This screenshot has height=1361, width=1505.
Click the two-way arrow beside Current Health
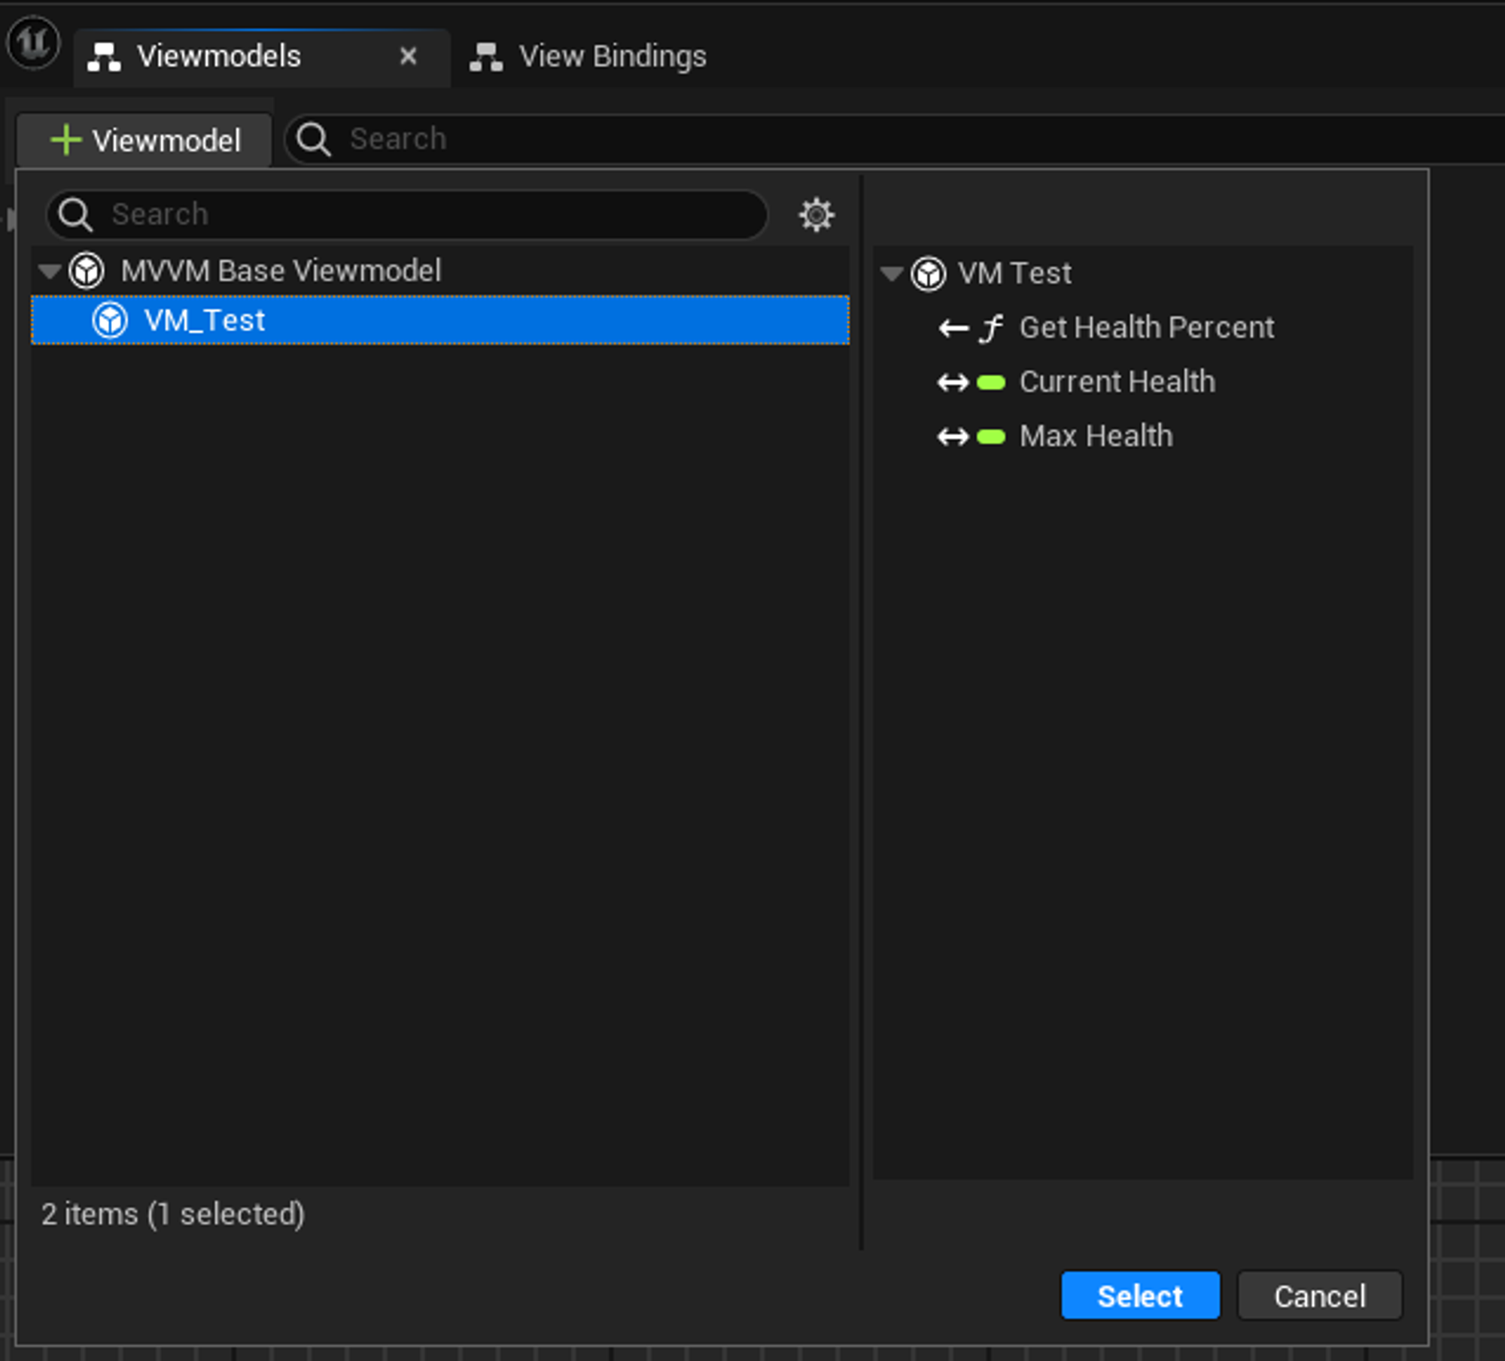click(953, 382)
